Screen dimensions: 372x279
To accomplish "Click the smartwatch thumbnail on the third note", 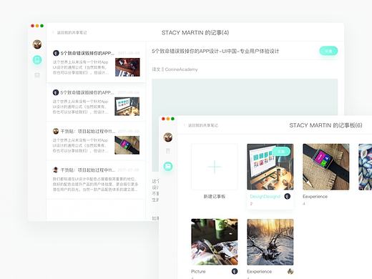I will (x=127, y=145).
